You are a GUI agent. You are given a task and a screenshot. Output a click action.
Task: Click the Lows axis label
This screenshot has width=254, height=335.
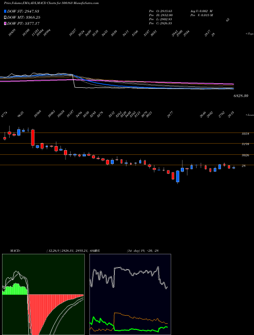tap(249, 115)
